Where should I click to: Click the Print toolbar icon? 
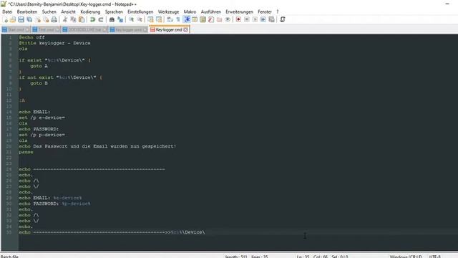pyautogui.click(x=54, y=19)
